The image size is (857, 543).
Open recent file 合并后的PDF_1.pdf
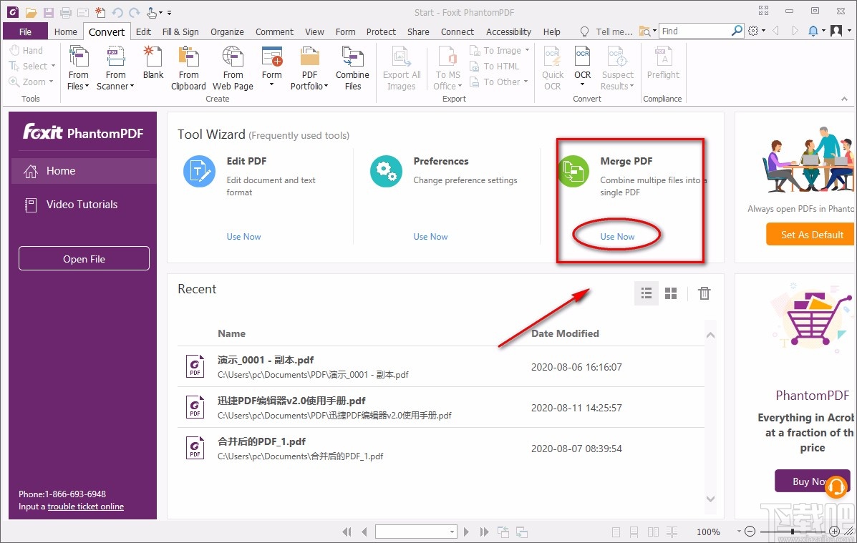(440, 448)
